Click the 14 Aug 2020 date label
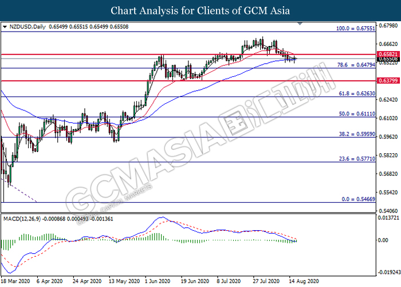 point(304,281)
